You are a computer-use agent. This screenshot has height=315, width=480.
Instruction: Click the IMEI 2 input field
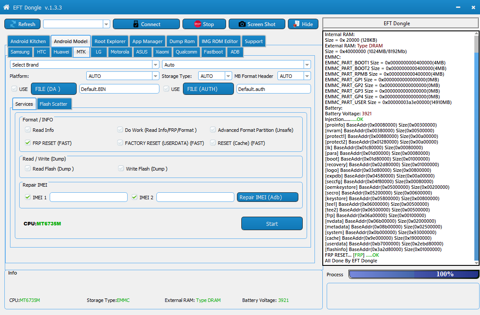(195, 197)
